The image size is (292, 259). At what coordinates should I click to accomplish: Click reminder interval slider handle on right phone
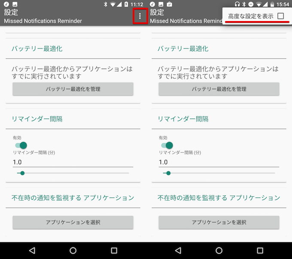pyautogui.click(x=168, y=173)
